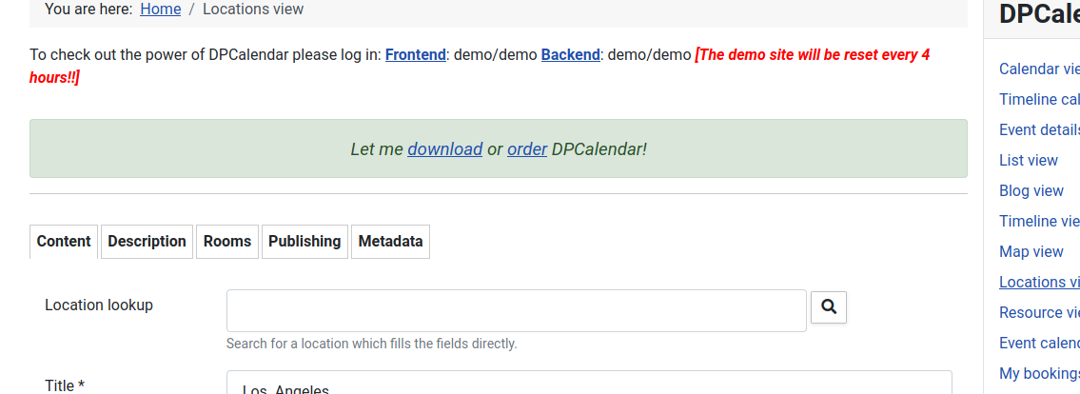Viewport: 1080px width, 394px height.
Task: Open the Description tab
Action: tap(147, 242)
